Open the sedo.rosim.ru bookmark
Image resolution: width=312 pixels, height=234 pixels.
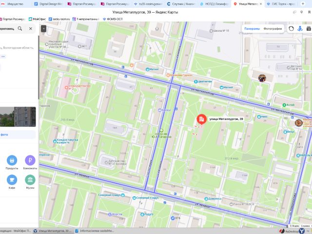59,19
